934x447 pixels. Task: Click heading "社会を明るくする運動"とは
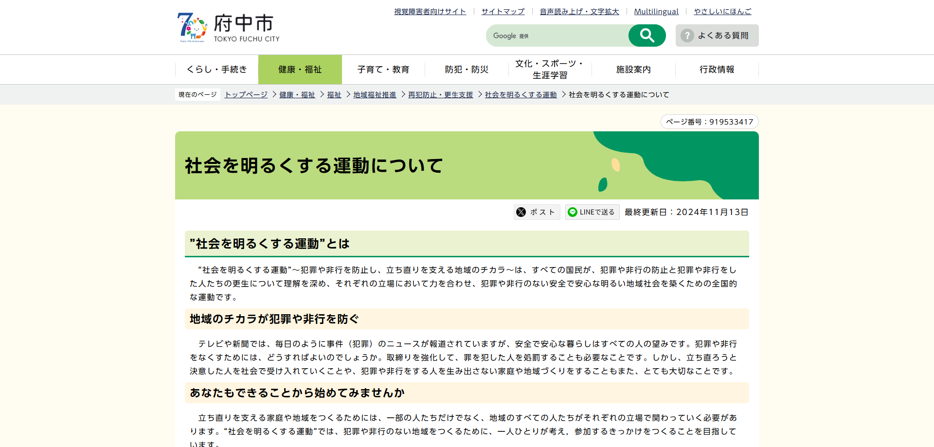[269, 243]
